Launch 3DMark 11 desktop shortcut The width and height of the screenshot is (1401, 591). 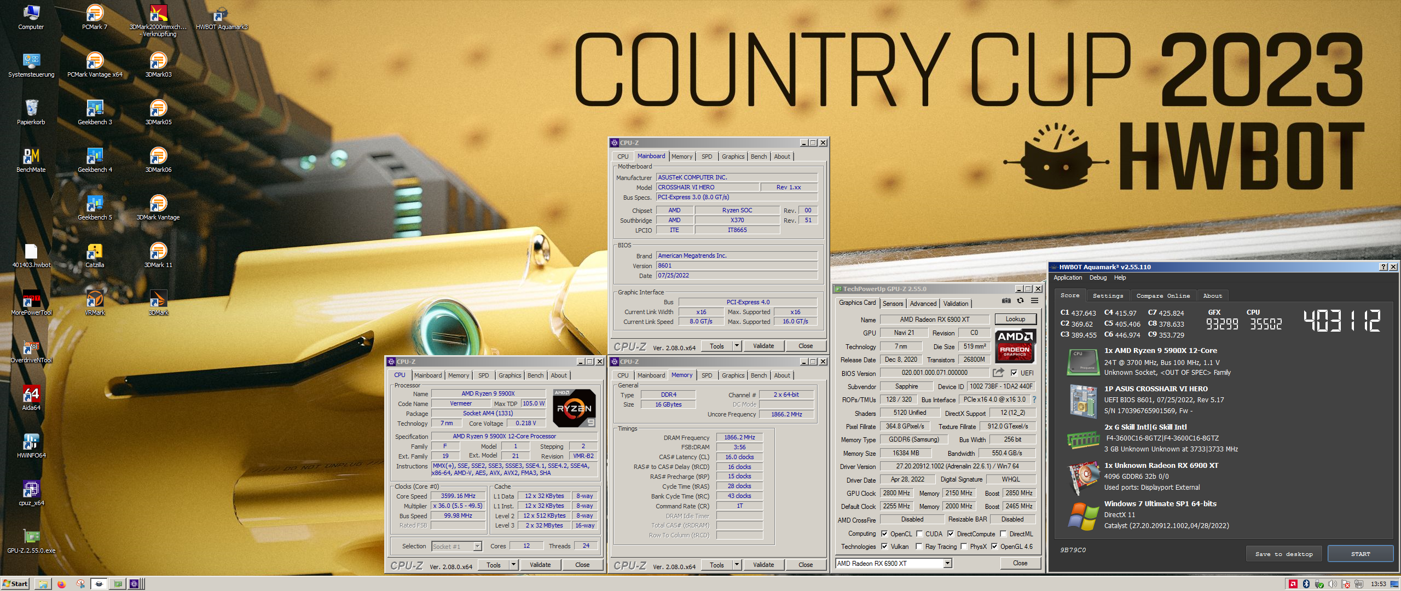tap(158, 255)
